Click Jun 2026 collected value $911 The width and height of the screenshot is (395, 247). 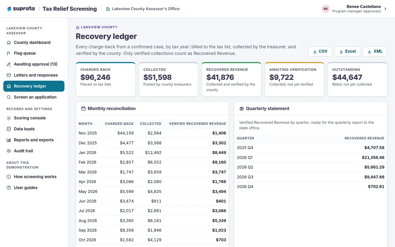[156, 201]
